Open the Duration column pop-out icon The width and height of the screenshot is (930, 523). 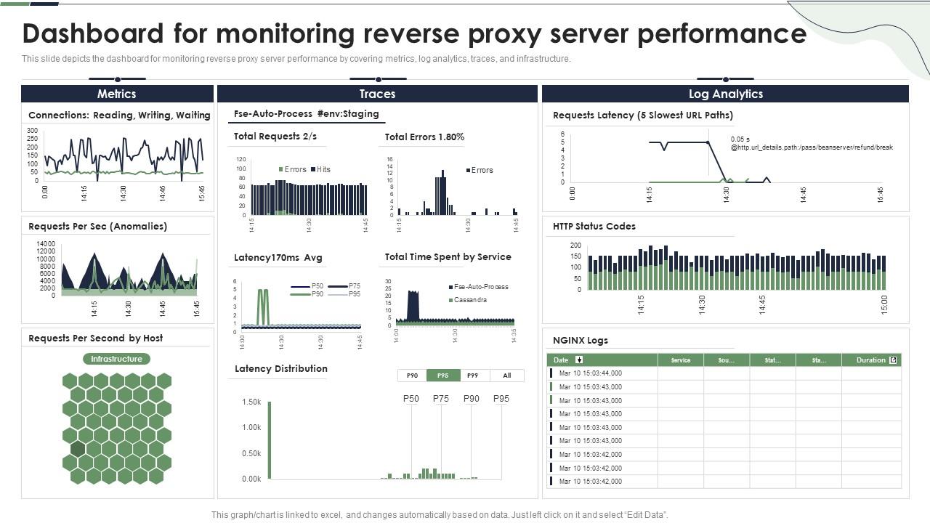coord(894,360)
